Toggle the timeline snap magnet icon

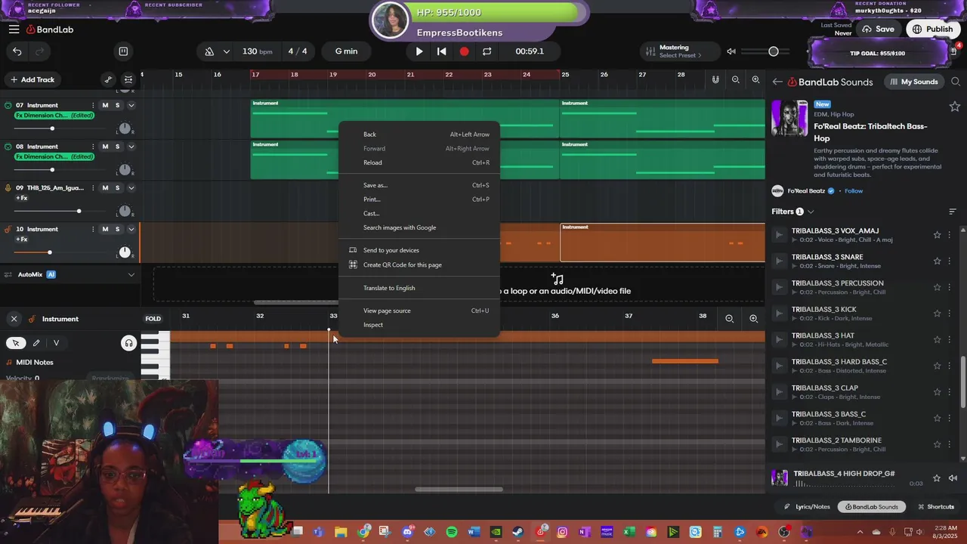point(715,79)
